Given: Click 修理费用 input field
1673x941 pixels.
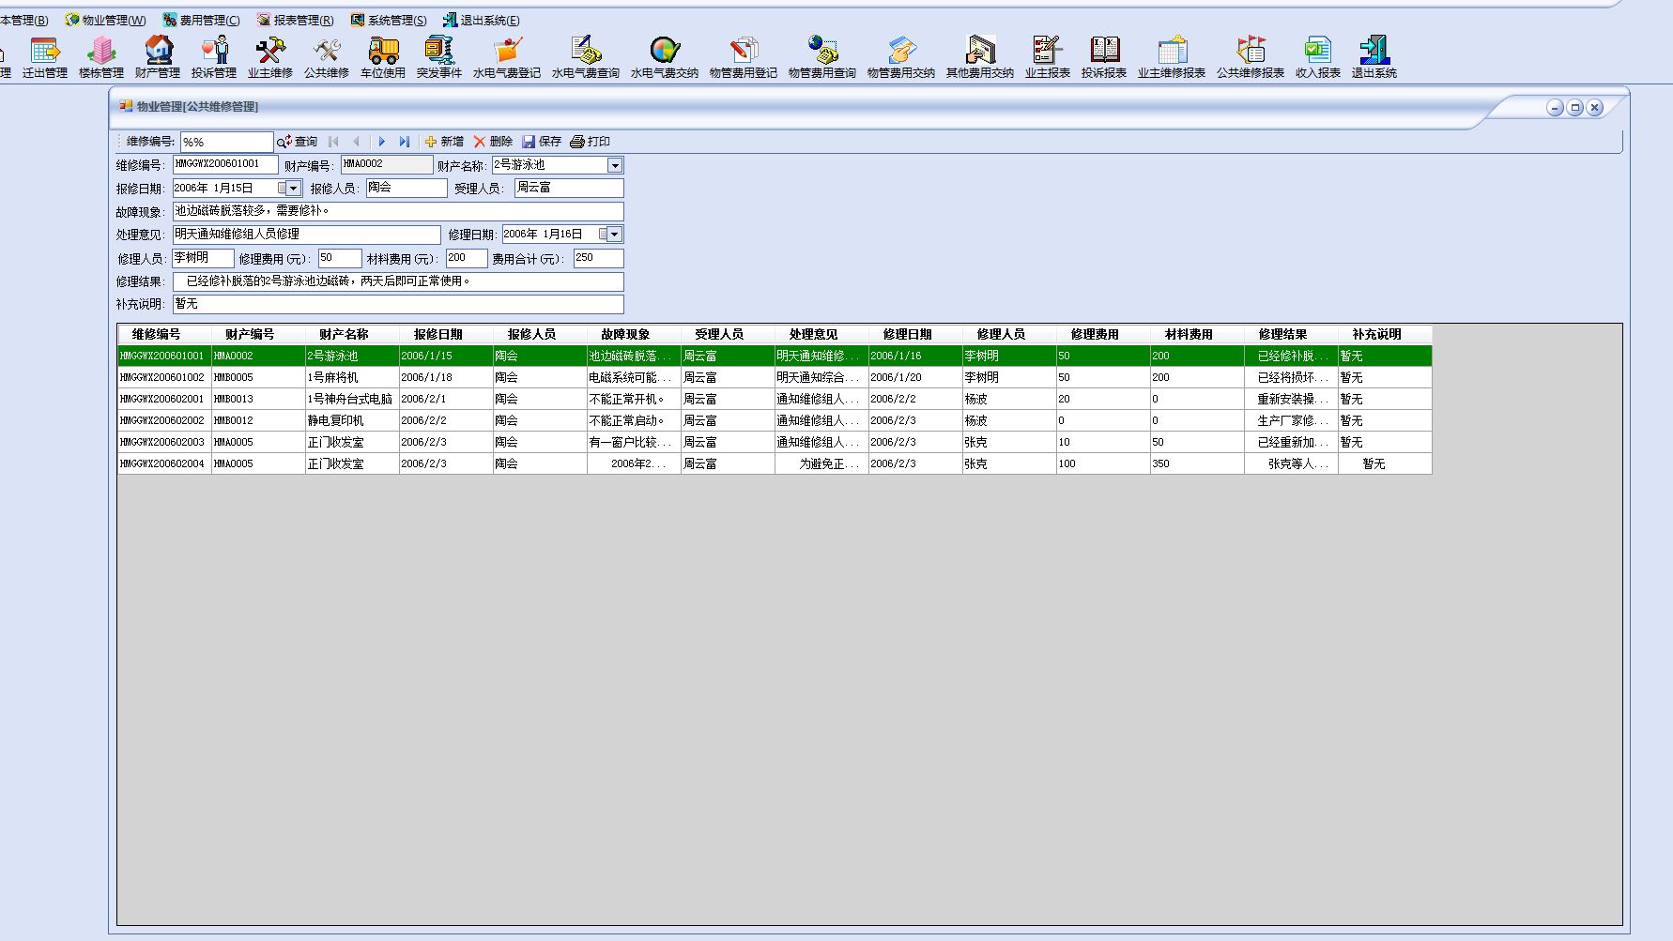Looking at the screenshot, I should point(340,258).
